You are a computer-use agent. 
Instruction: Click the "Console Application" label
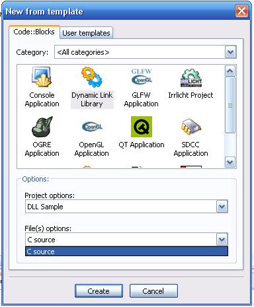pos(42,100)
